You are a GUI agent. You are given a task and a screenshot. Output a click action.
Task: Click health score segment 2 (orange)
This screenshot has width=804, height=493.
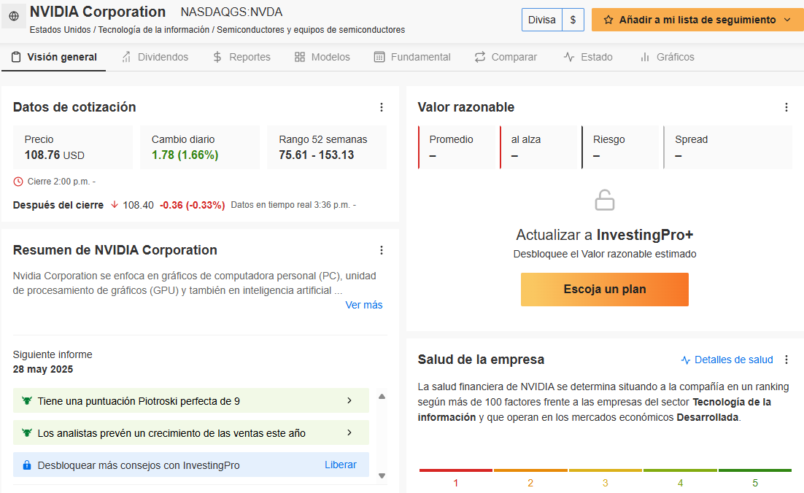530,470
